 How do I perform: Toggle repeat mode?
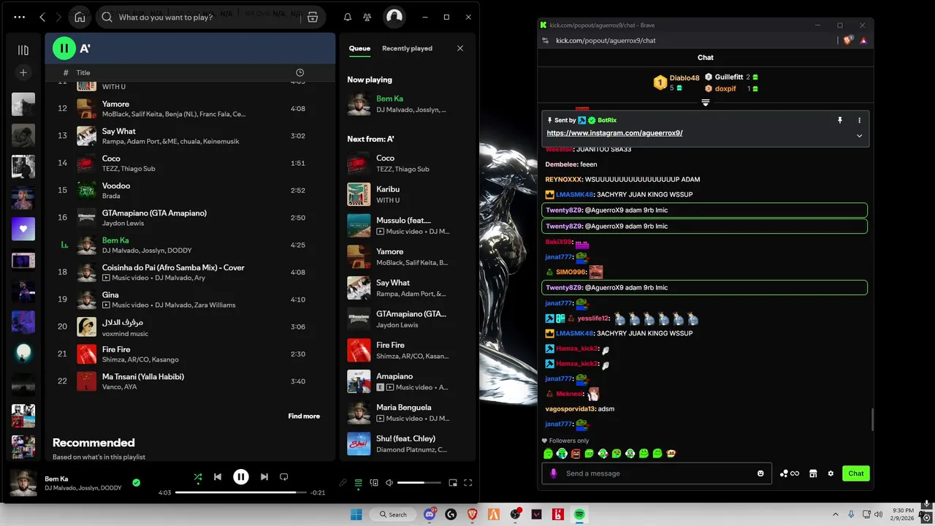283,477
